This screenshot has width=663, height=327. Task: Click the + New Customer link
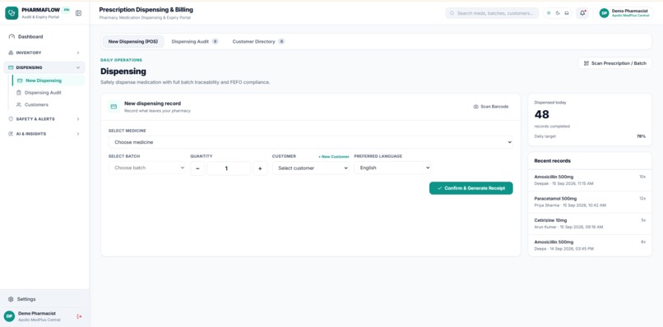coord(334,157)
